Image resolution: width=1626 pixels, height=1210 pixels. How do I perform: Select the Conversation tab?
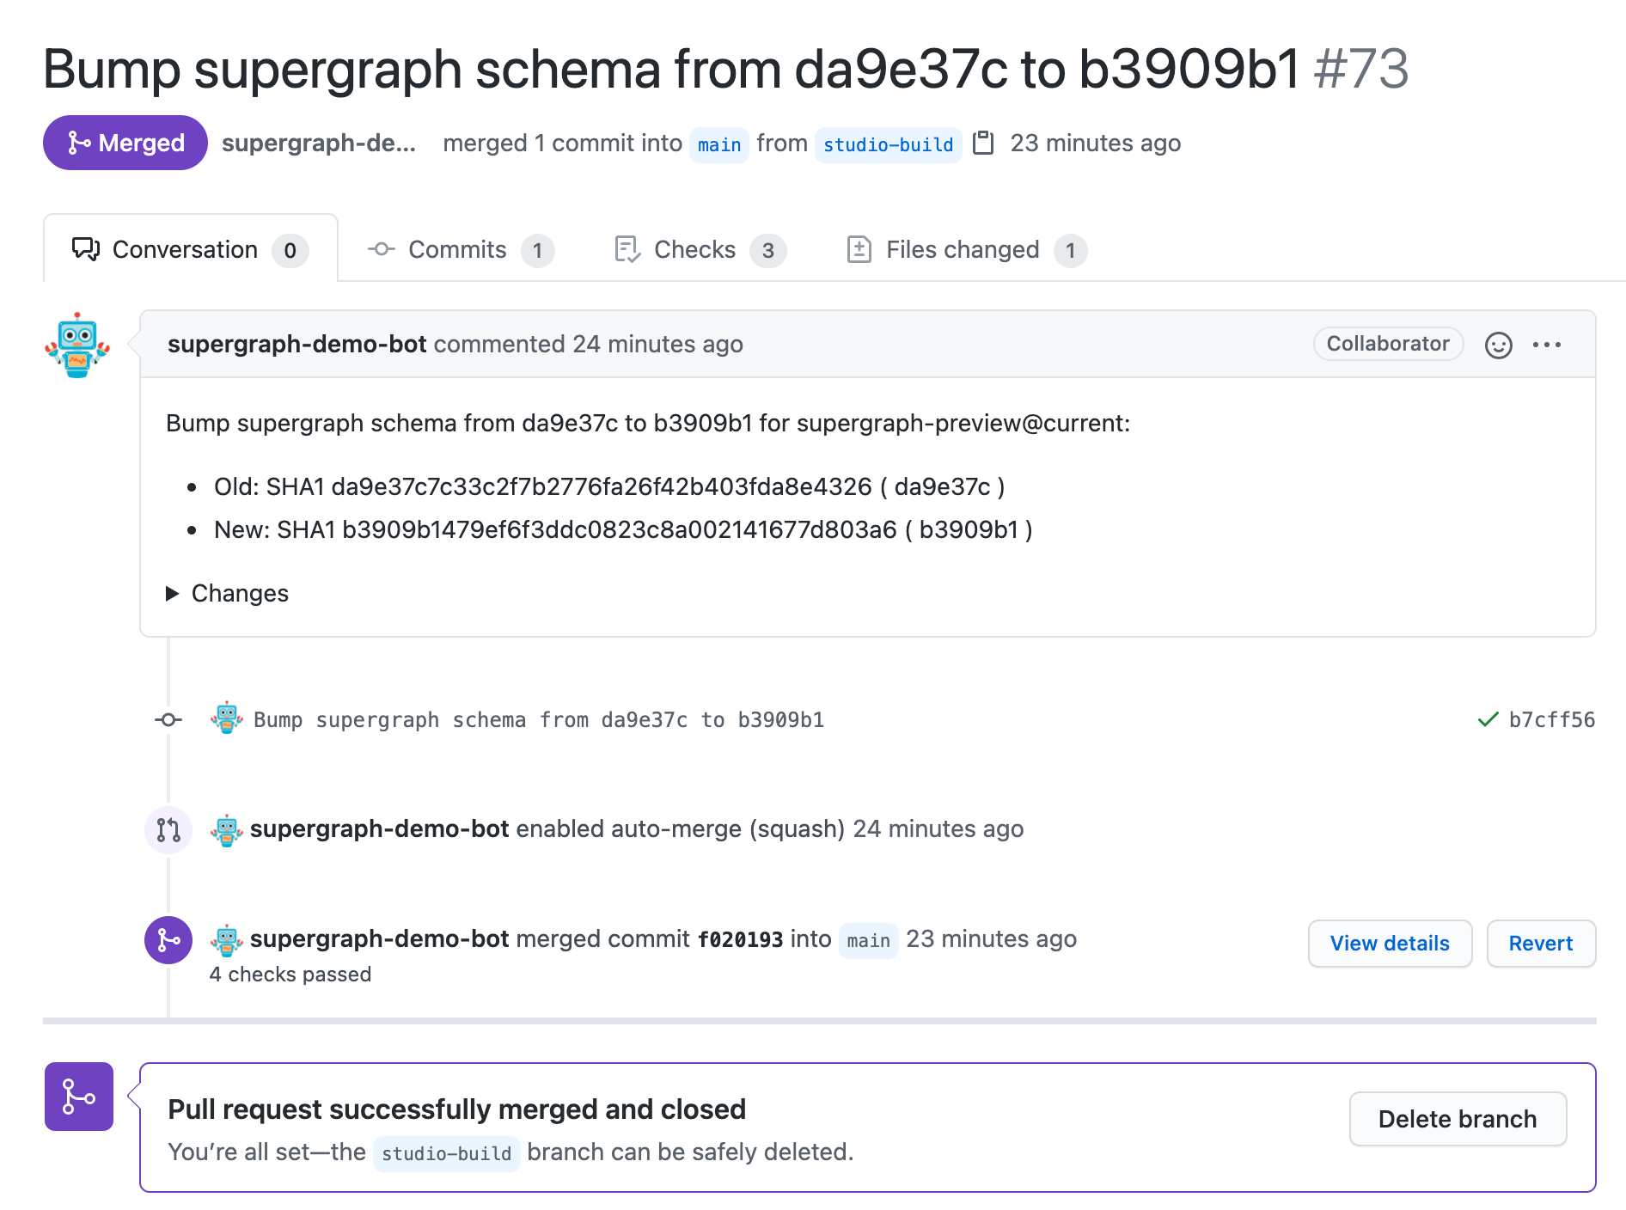[190, 250]
